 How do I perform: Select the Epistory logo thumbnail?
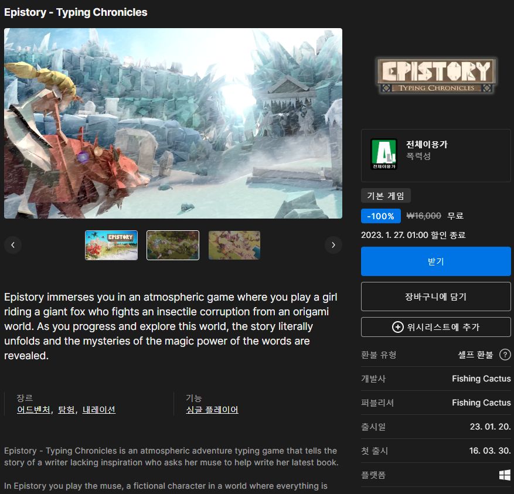pyautogui.click(x=111, y=245)
